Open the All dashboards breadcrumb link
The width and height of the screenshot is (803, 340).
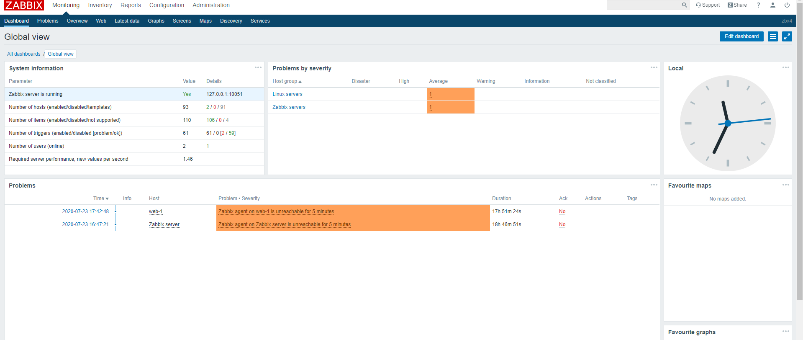24,54
